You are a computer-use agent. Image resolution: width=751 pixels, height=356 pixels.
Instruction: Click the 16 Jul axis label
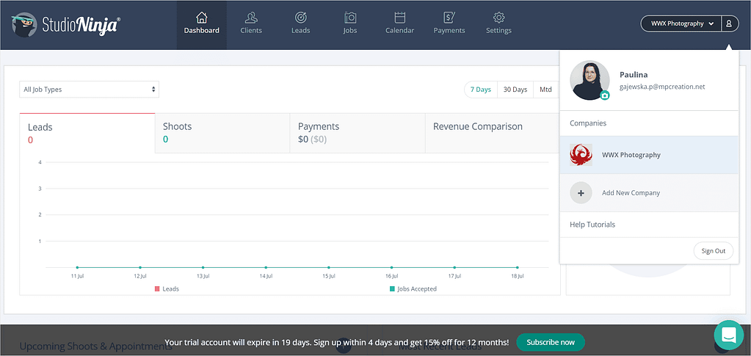(392, 277)
